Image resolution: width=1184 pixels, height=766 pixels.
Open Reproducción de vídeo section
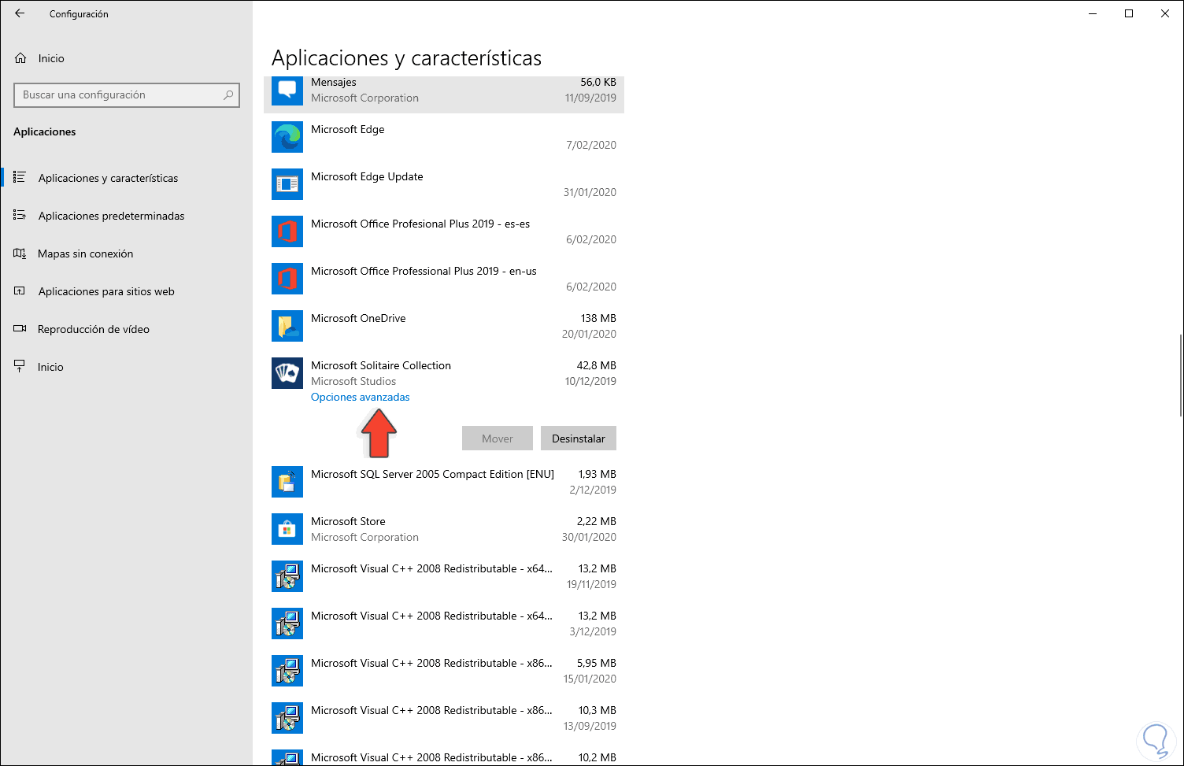126,329
